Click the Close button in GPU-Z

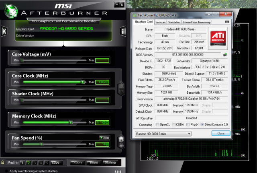coord(221,133)
